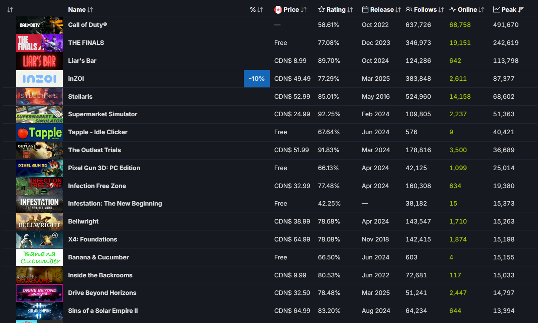Open the X4 Foundations thumbnail
Screen dimensions: 538x323
tap(39, 240)
